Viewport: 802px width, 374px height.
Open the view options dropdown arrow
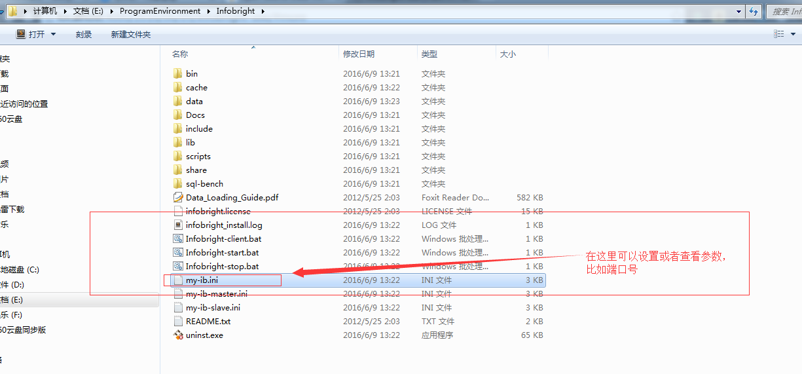point(795,34)
